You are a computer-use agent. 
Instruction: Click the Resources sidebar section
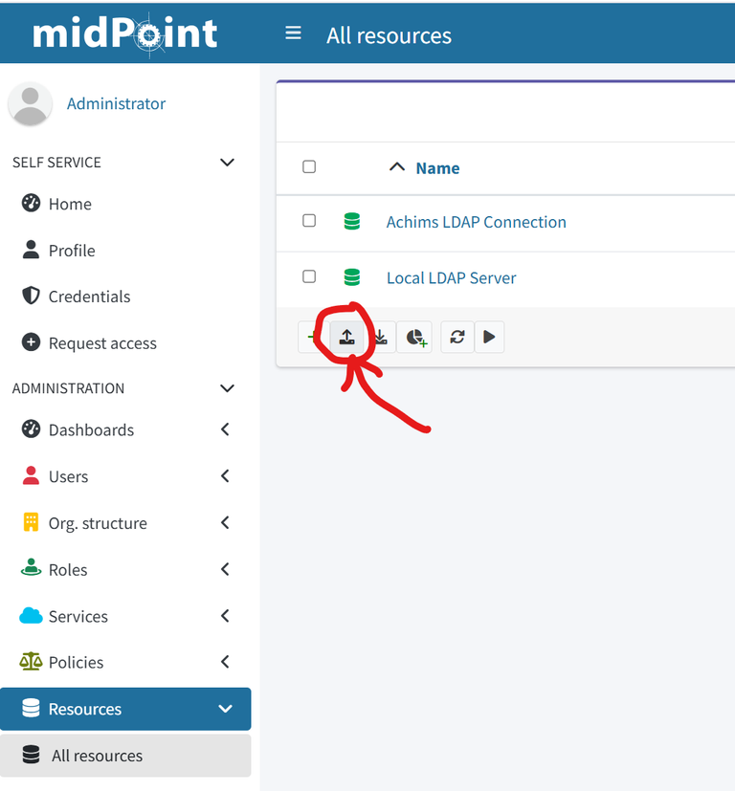[x=125, y=709]
